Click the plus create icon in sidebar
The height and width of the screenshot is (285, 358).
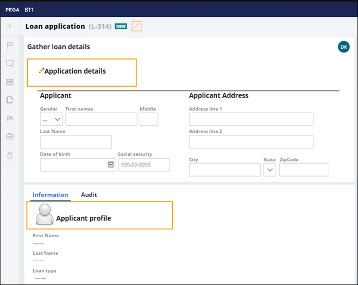pos(10,26)
